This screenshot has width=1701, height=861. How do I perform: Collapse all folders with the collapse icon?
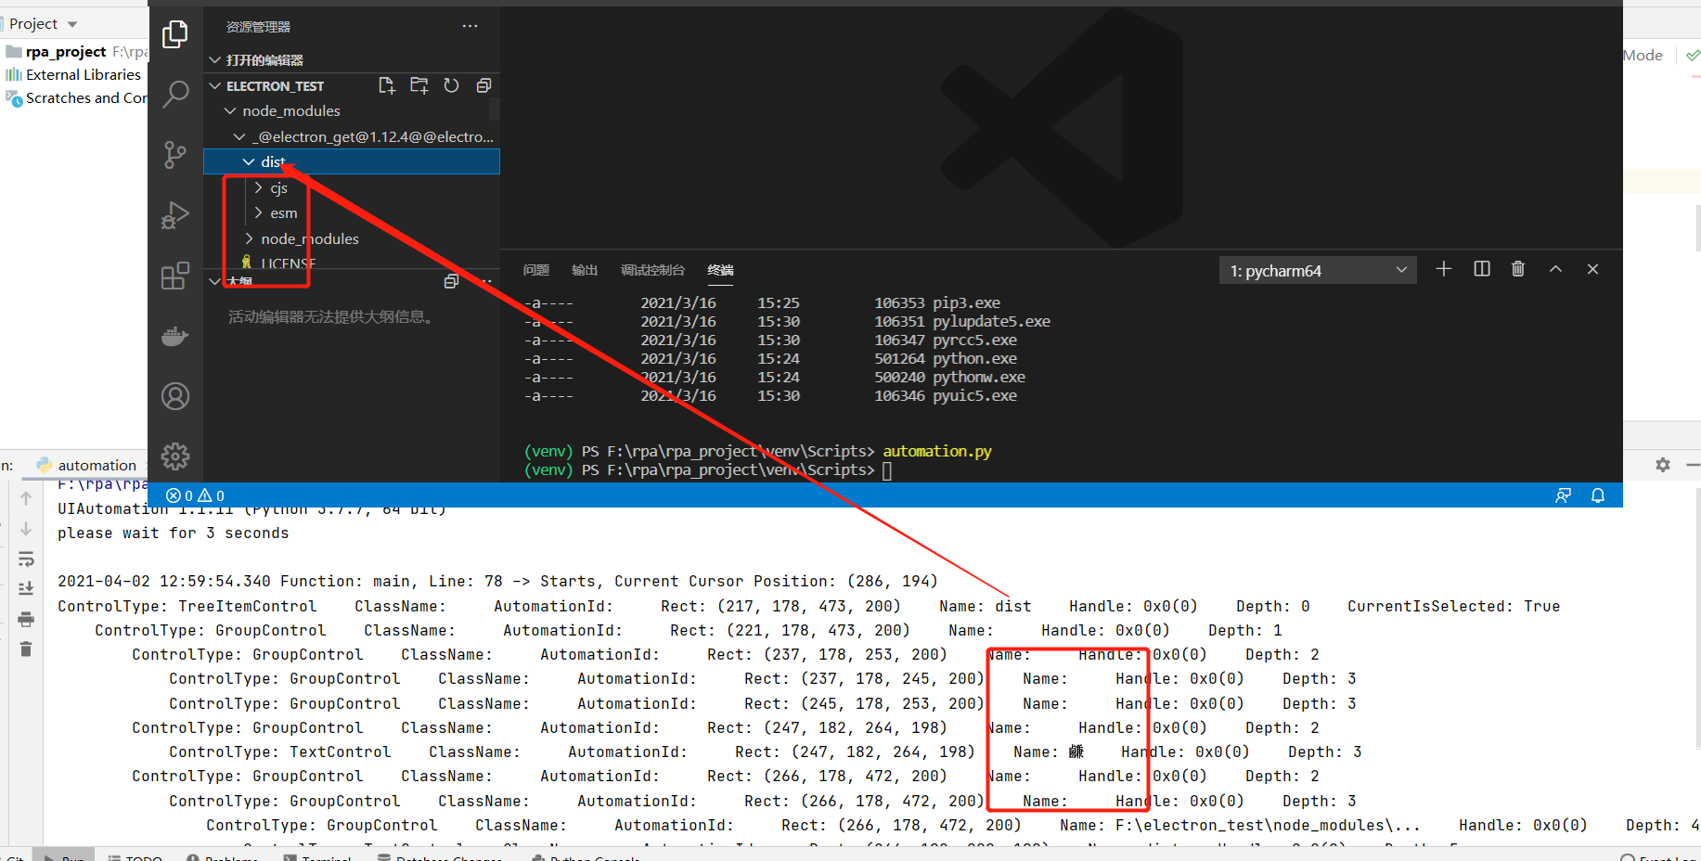click(483, 85)
